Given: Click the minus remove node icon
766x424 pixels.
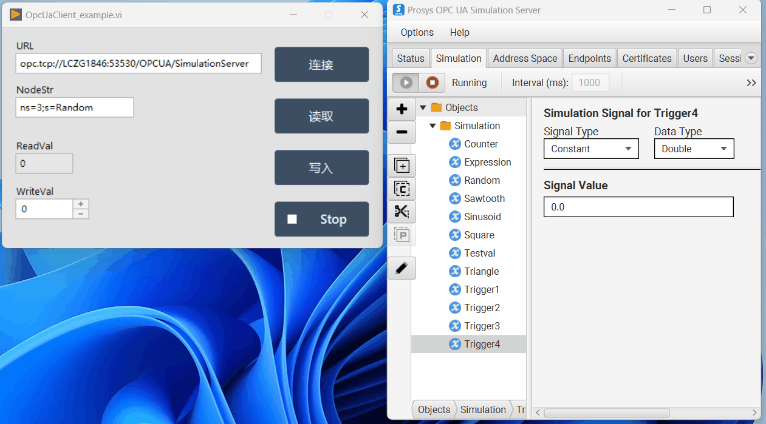Looking at the screenshot, I should point(402,132).
